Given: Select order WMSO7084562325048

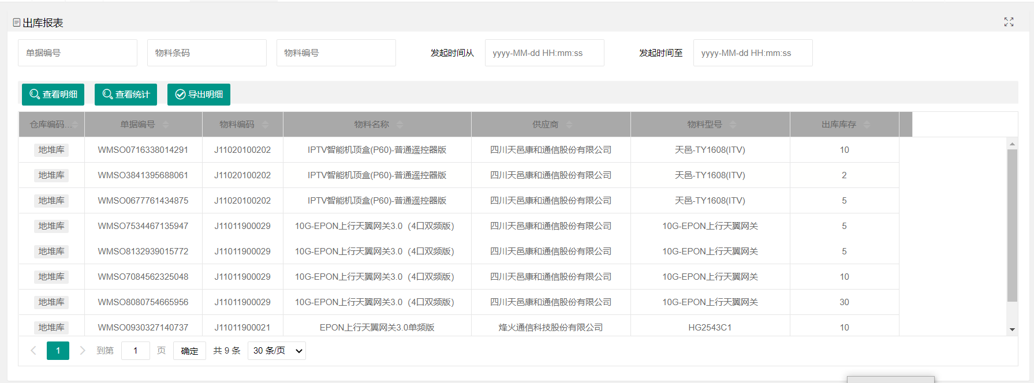Looking at the screenshot, I should click(x=143, y=277).
